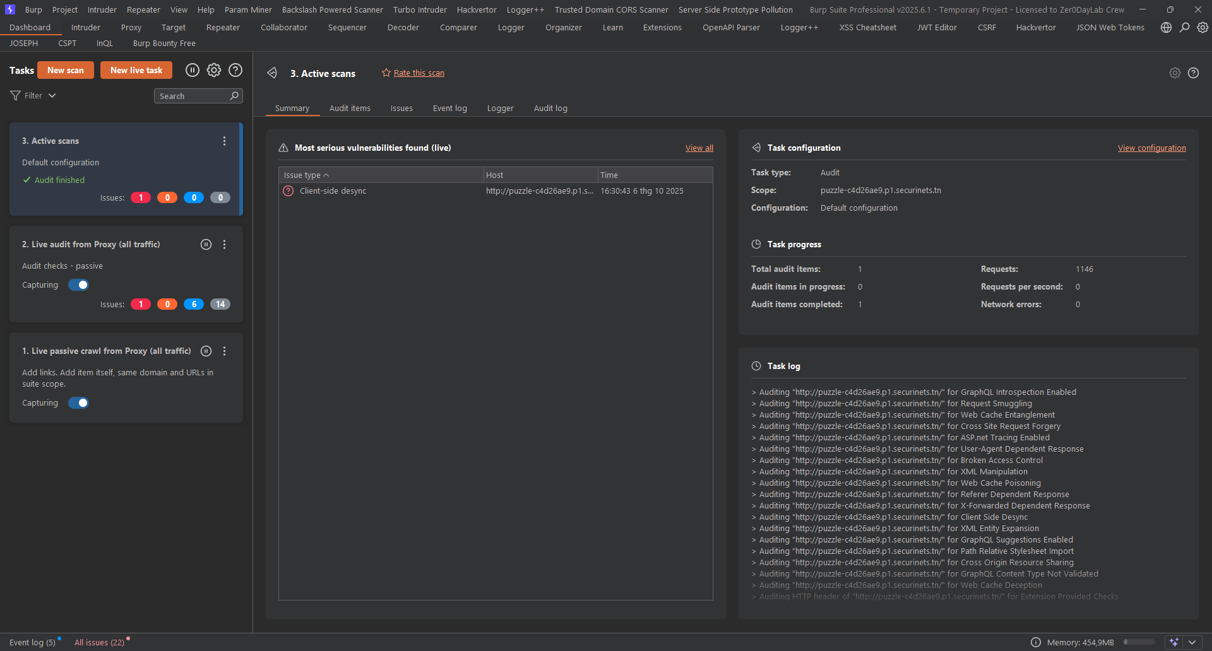Switch to the Issues tab

[401, 108]
